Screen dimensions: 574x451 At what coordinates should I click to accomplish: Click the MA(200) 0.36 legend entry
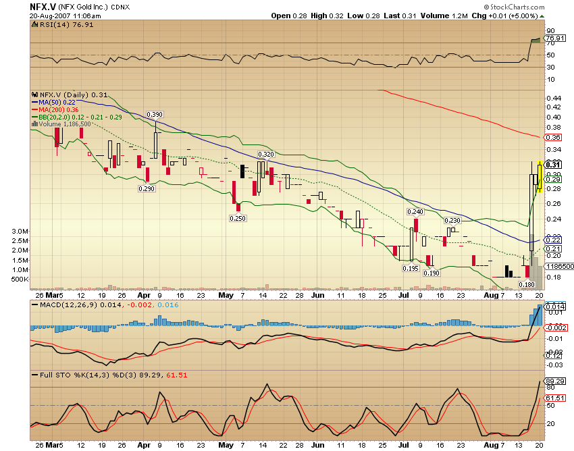(x=59, y=110)
